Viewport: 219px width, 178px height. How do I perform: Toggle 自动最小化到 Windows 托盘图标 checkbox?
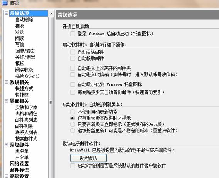(x=72, y=85)
